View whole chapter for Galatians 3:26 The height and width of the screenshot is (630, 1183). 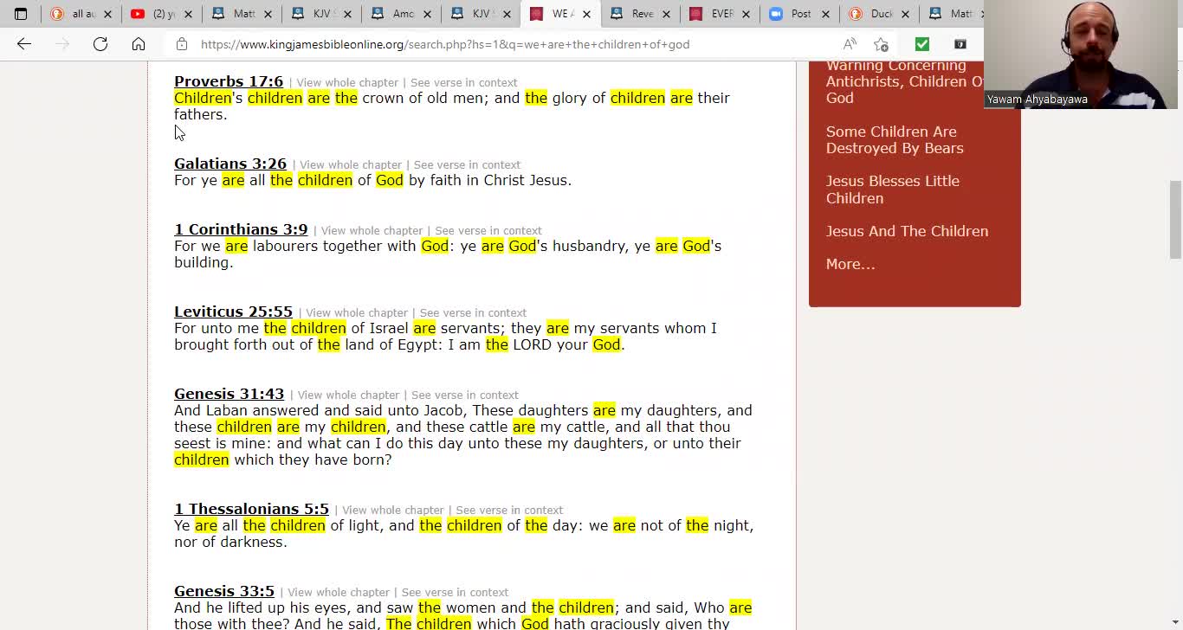point(351,165)
